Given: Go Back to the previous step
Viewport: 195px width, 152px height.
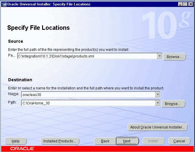Looking at the screenshot, I should coord(105,141).
